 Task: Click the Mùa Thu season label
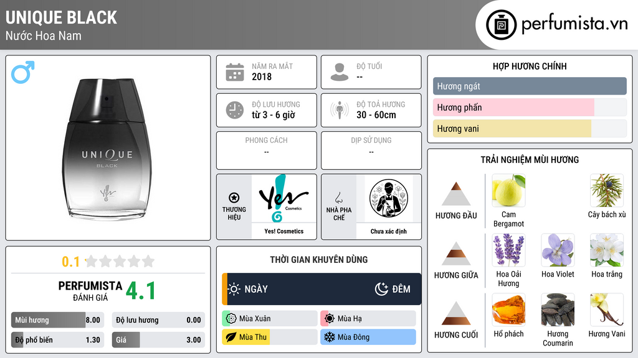click(253, 337)
